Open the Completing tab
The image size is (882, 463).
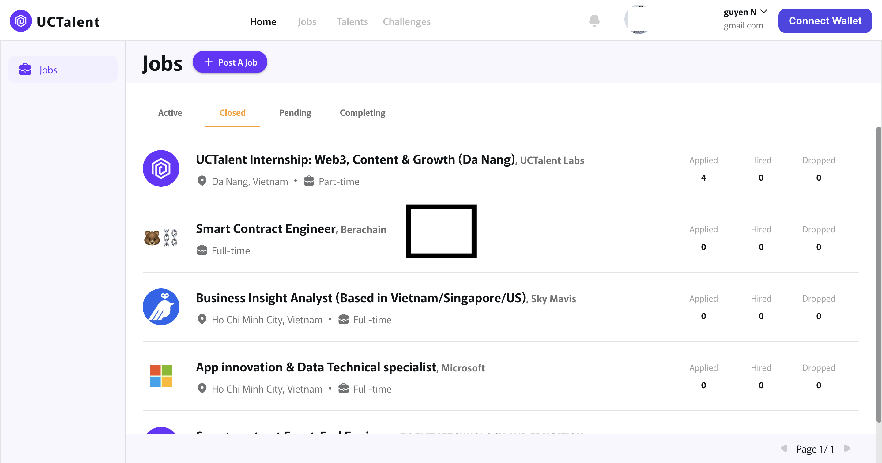pyautogui.click(x=362, y=113)
